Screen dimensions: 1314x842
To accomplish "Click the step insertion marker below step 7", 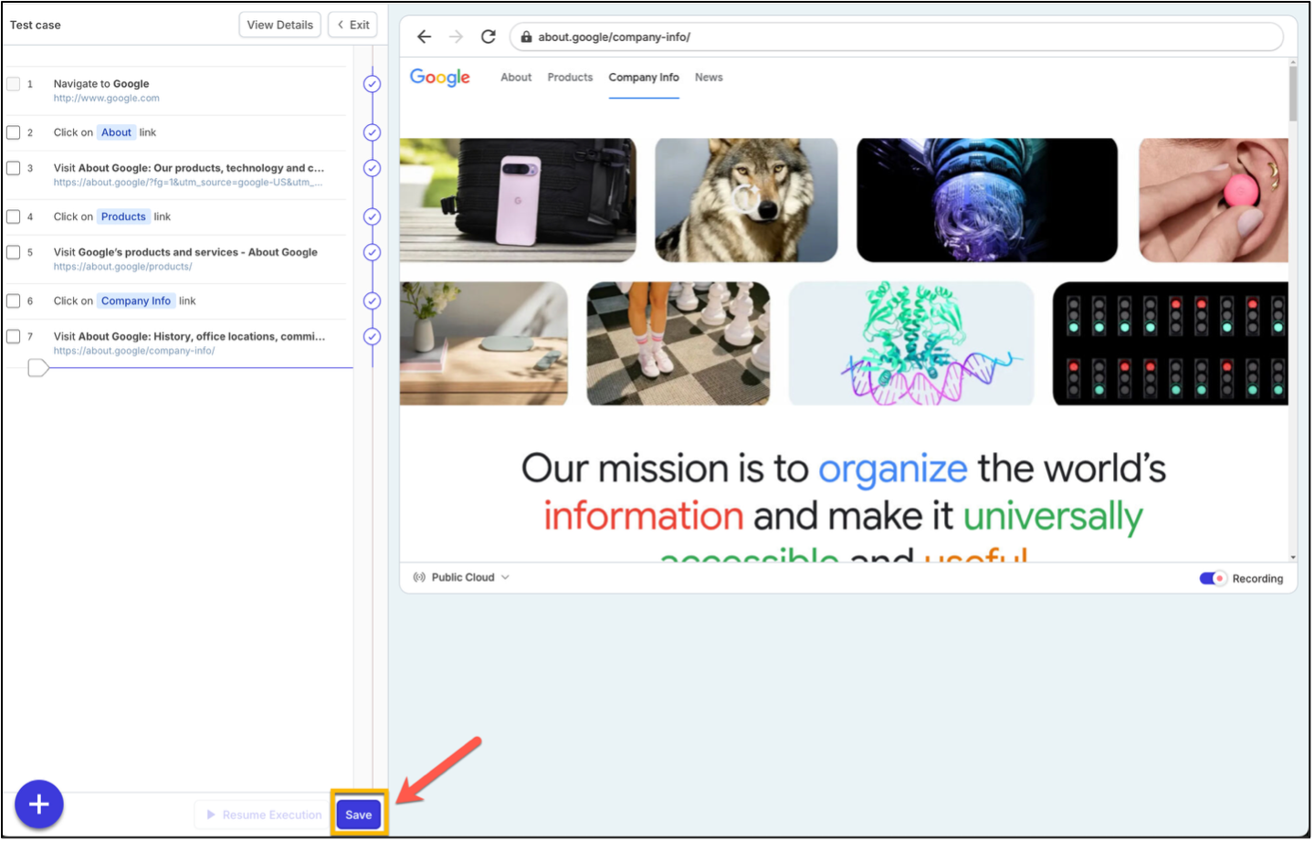I will [x=37, y=368].
